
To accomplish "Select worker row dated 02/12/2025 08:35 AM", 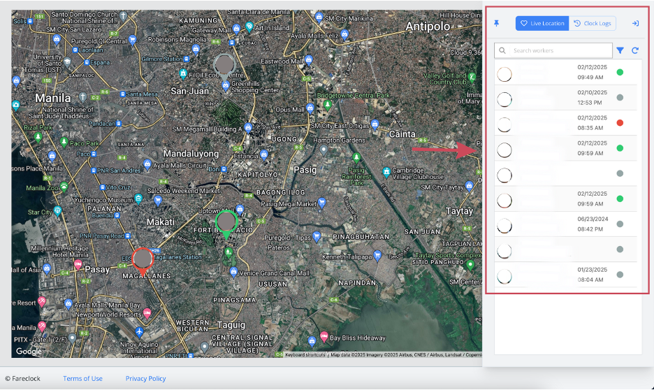I will [x=565, y=123].
